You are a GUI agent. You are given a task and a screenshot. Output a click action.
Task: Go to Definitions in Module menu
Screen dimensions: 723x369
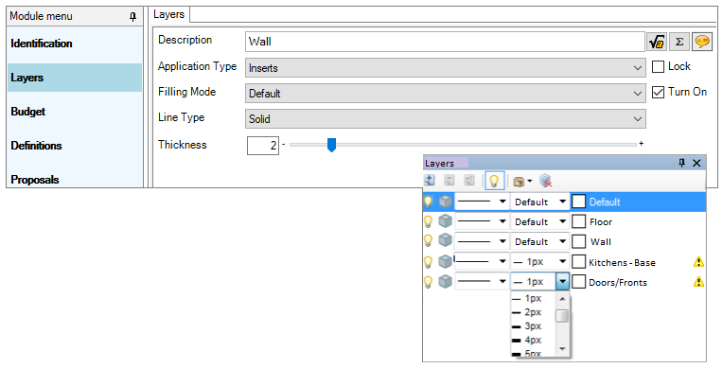pyautogui.click(x=36, y=146)
